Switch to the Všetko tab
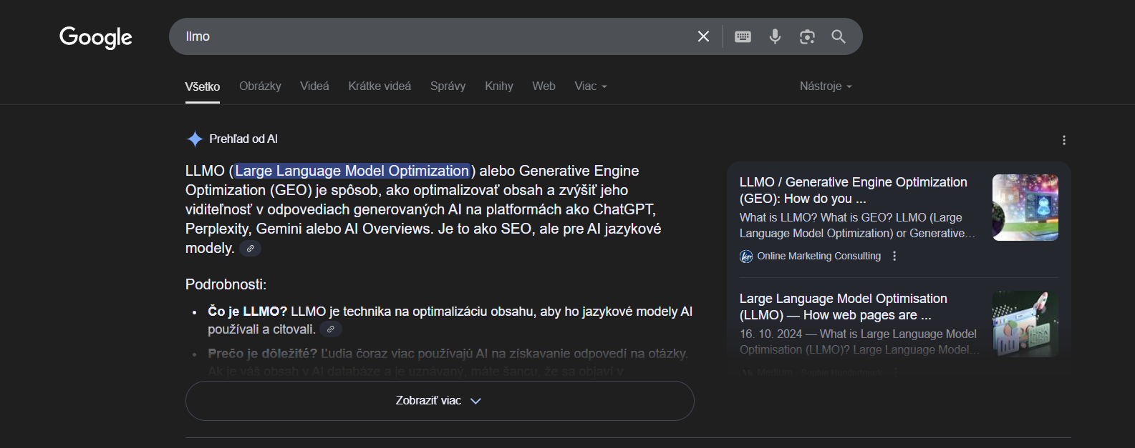Screen dimensions: 1135x448 click(203, 86)
